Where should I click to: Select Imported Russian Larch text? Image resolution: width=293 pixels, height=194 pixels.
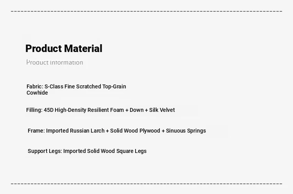pyautogui.click(x=75, y=131)
